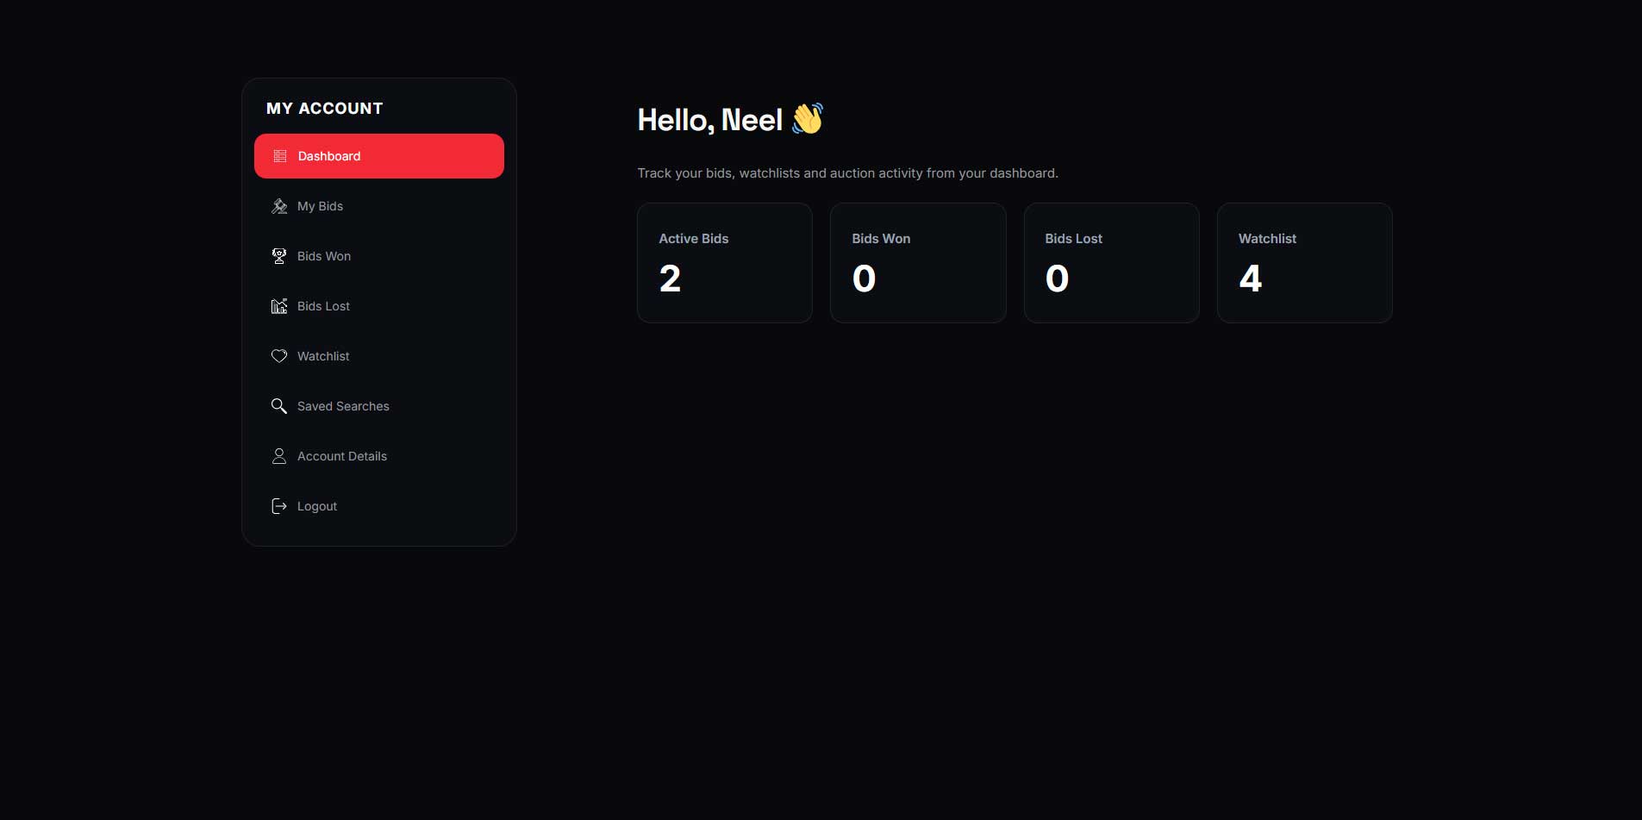Click the gavel icon beside My Bids
The image size is (1642, 820).
point(279,206)
